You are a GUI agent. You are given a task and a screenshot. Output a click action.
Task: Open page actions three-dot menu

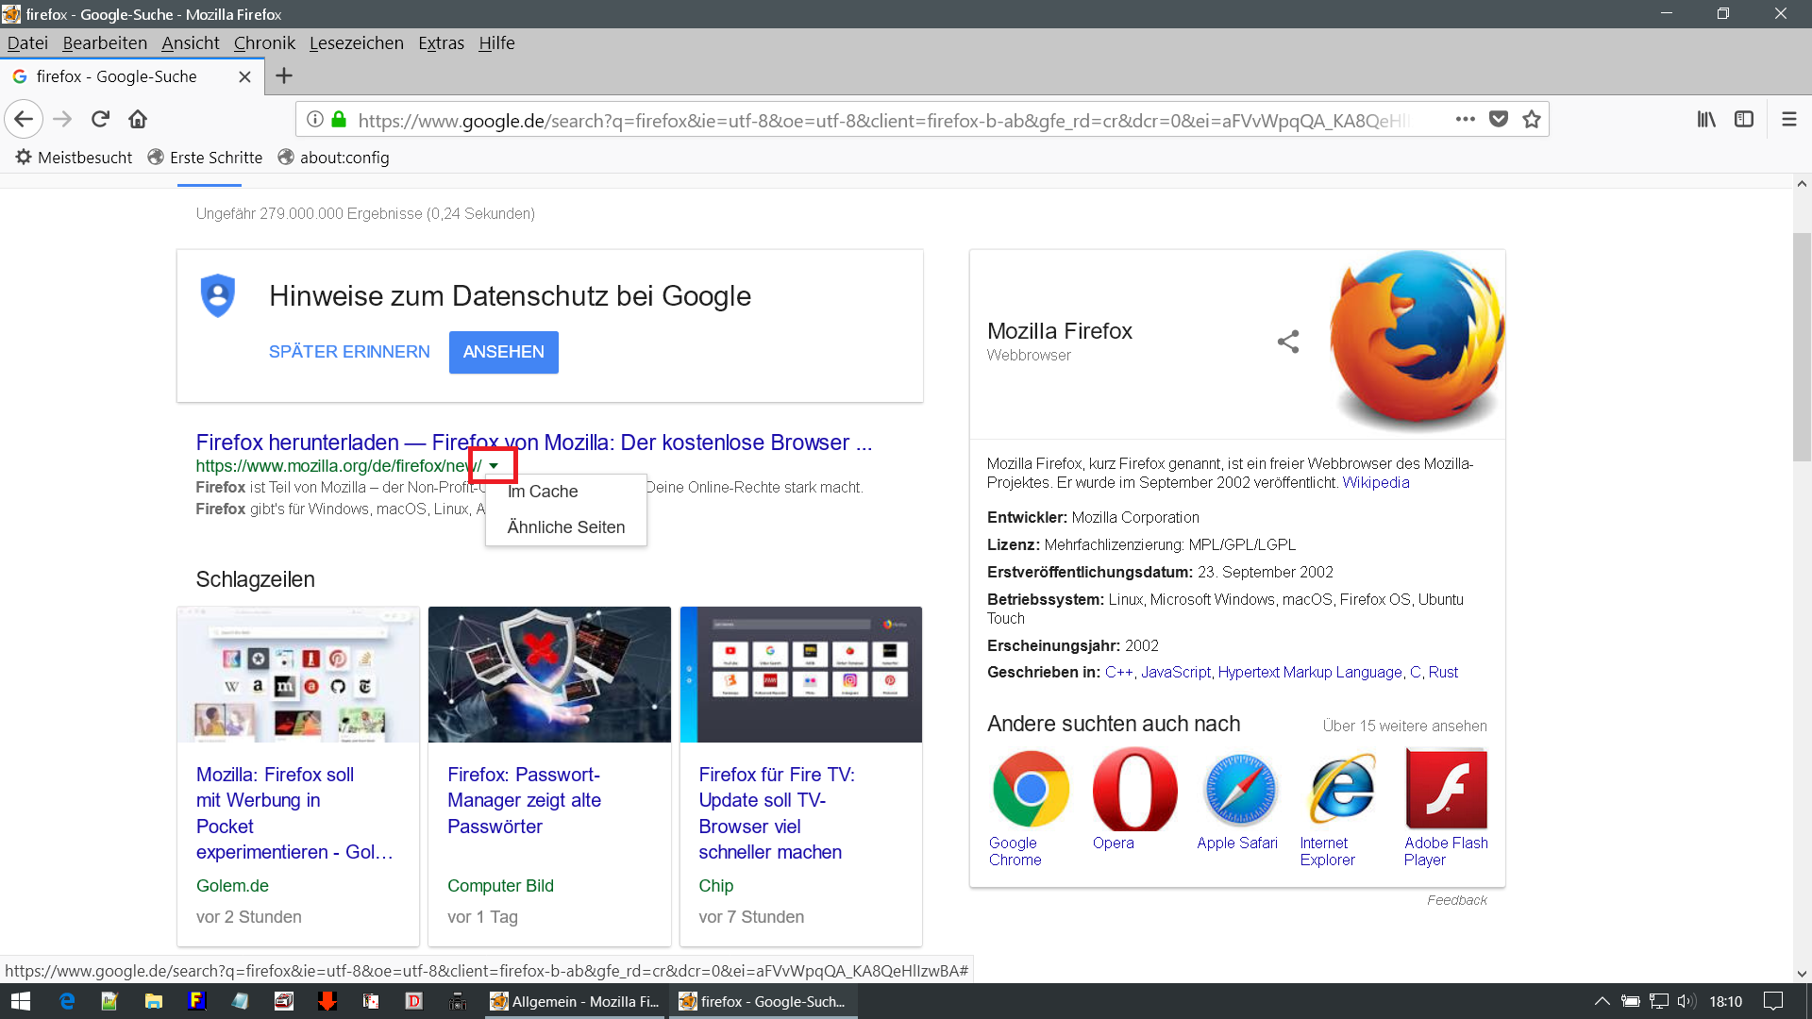pos(1465,119)
